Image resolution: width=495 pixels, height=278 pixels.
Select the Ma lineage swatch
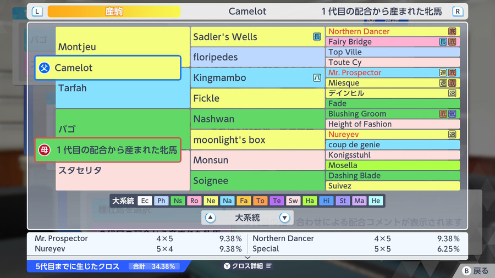click(359, 201)
